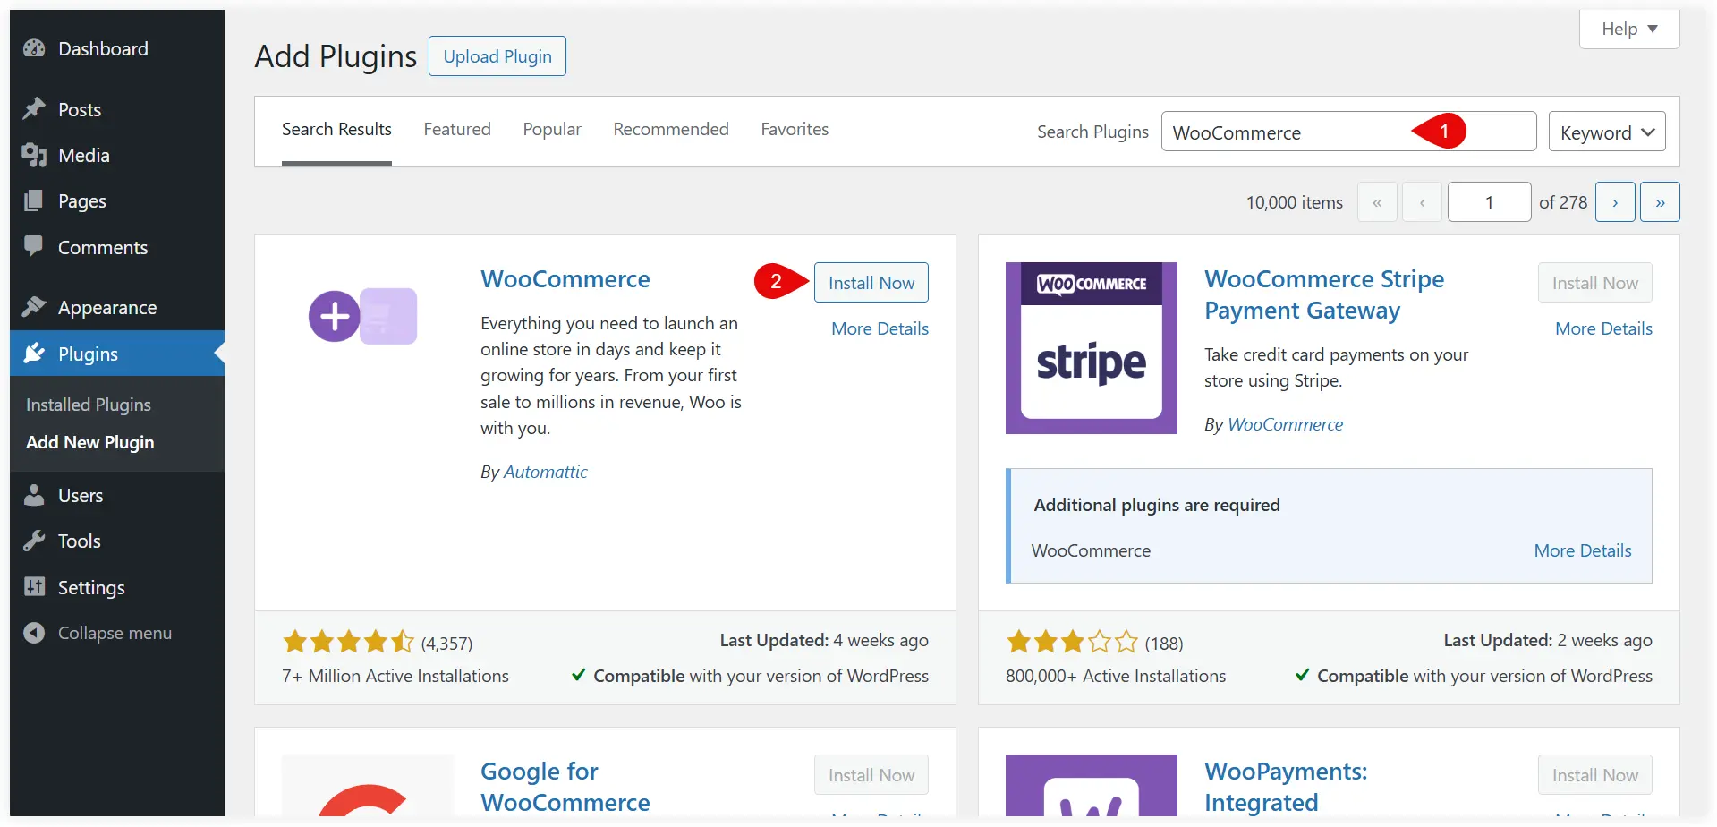The height and width of the screenshot is (827, 1717).
Task: Click the Upload Plugin button
Action: coord(497,56)
